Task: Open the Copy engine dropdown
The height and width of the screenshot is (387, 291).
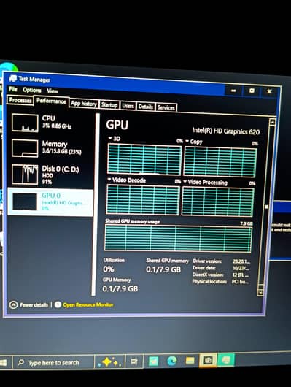Action: pyautogui.click(x=194, y=142)
